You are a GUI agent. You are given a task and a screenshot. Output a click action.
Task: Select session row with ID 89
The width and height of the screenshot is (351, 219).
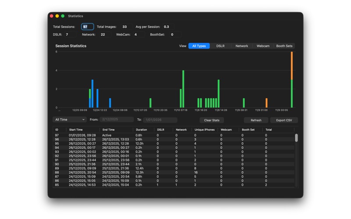174,168
